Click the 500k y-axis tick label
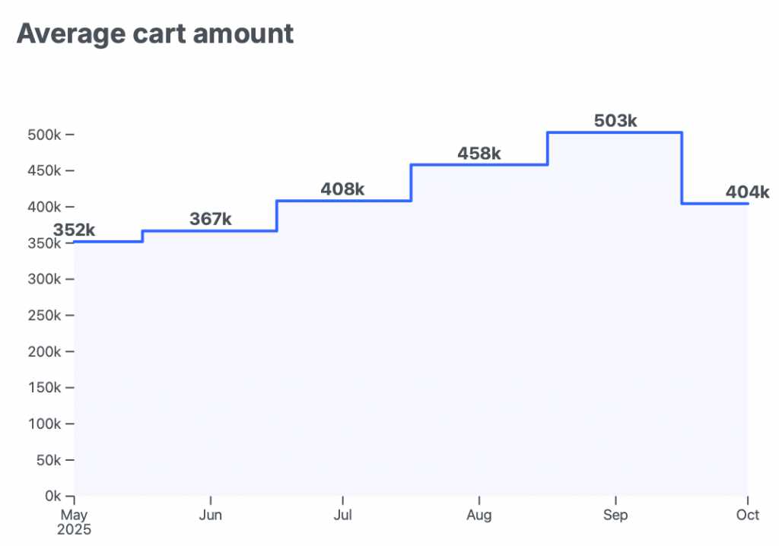This screenshot has height=546, width=779. click(46, 135)
